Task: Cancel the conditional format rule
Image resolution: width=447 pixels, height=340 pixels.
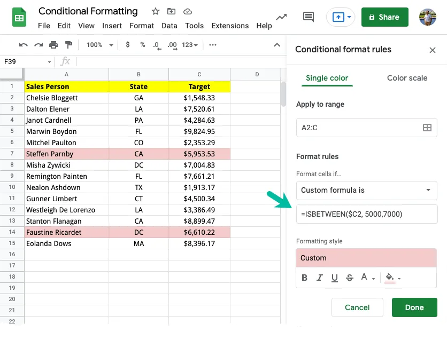Action: point(357,307)
